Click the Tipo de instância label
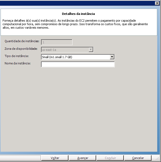Viewport: 161px width, 162px height. click(x=17, y=56)
